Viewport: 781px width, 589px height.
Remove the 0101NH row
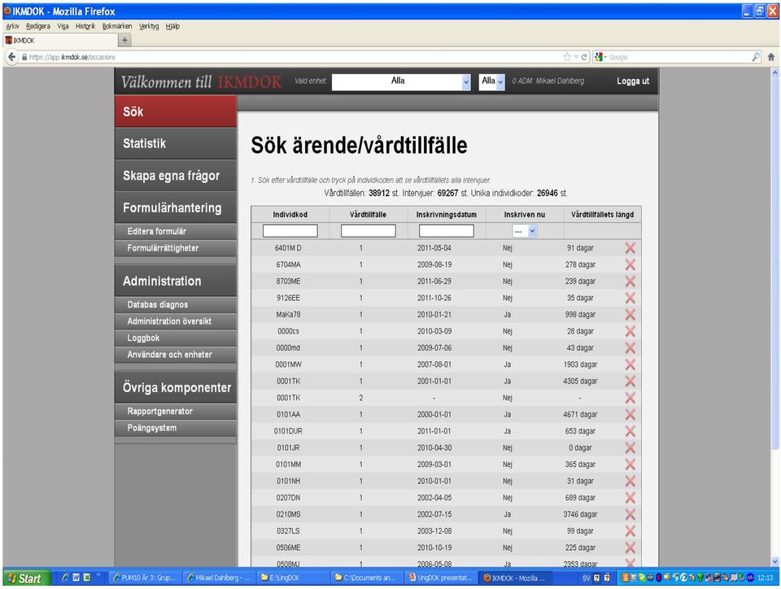point(630,481)
